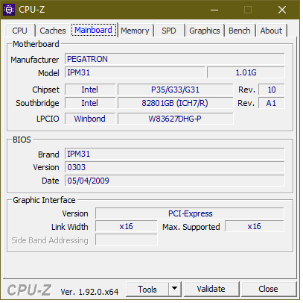The width and height of the screenshot is (303, 303).
Task: Open the Tools dropdown arrow
Action: [175, 289]
